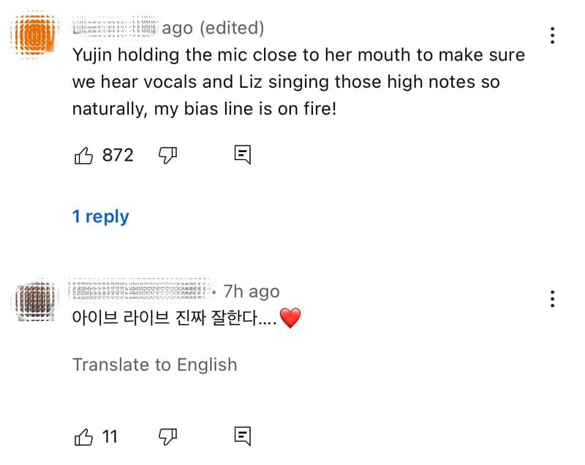Click the '7h ago' timestamp
Screen dimensions: 585x465
click(x=252, y=292)
